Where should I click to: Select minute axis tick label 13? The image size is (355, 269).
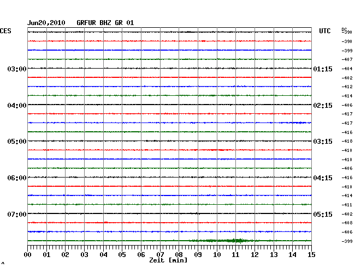274,255
